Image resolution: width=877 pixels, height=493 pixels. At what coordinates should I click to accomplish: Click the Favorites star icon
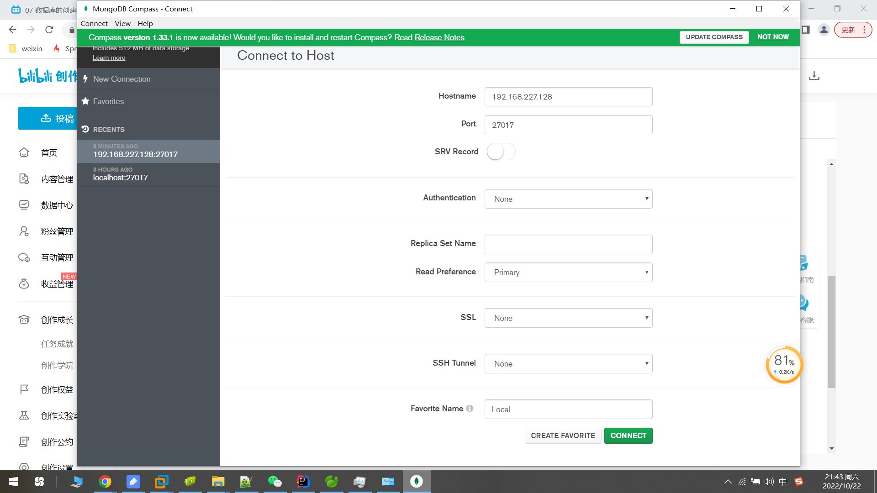pos(85,101)
